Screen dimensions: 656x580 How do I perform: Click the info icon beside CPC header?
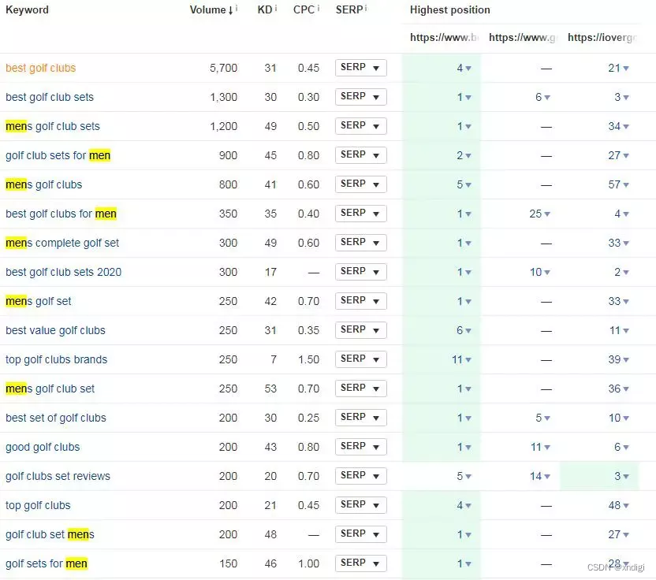(319, 9)
